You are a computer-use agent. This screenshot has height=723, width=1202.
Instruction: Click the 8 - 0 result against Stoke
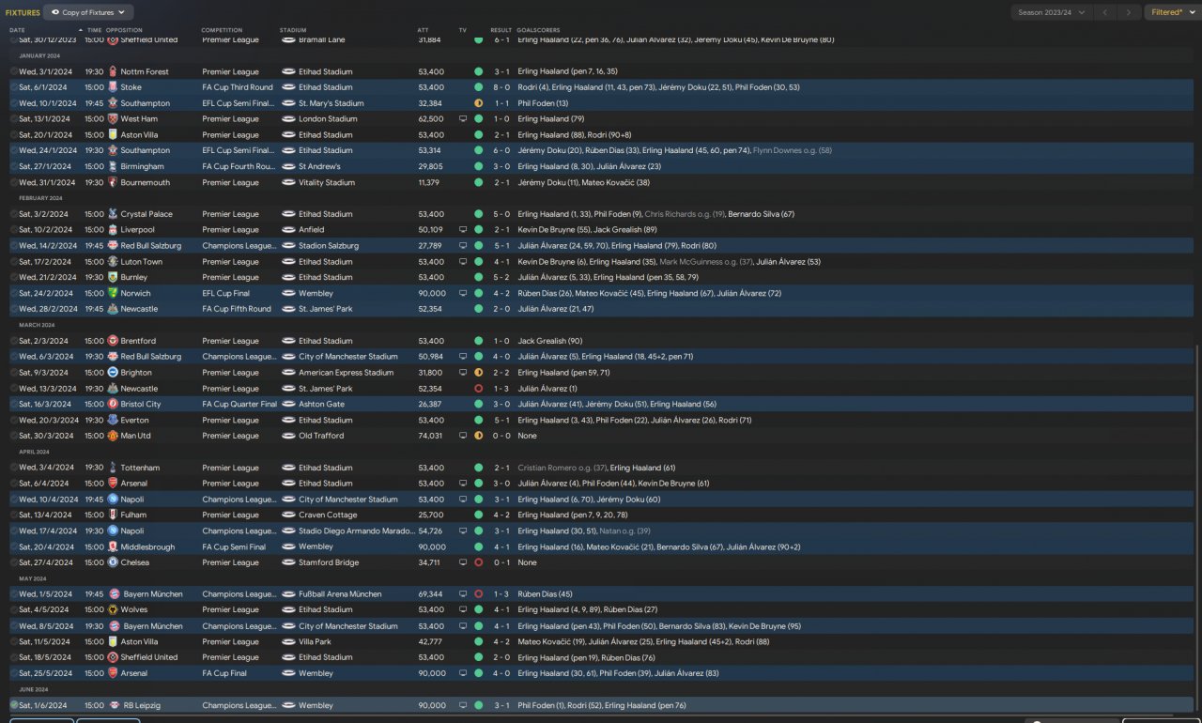pyautogui.click(x=502, y=87)
